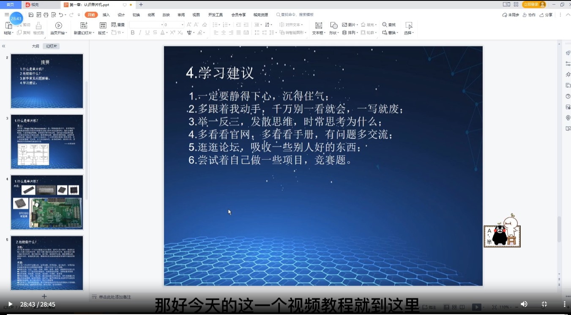Click the Find magnifier icon

[x=385, y=25]
